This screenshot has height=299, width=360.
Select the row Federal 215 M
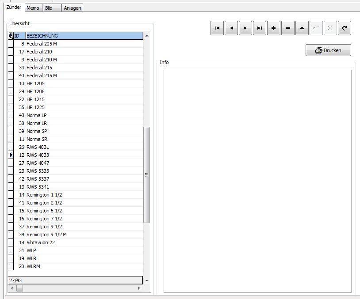click(x=76, y=76)
